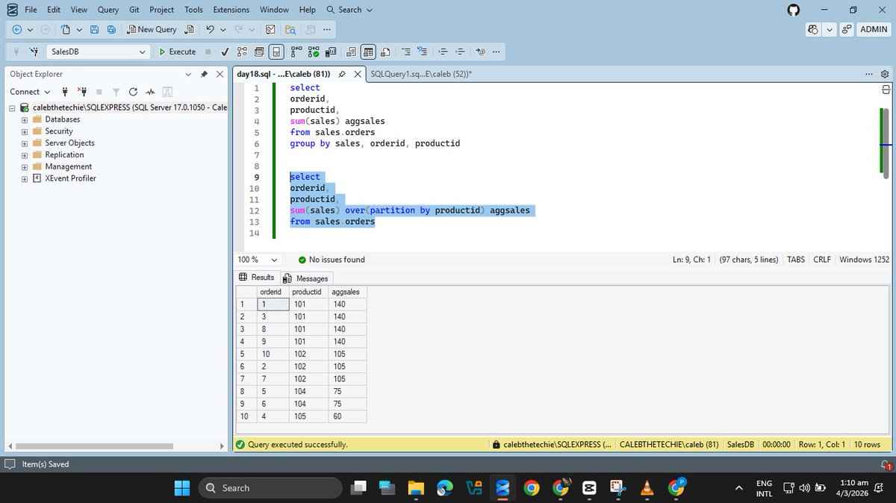
Task: Toggle the IntelliSense Enabled icon
Action: coord(276,51)
